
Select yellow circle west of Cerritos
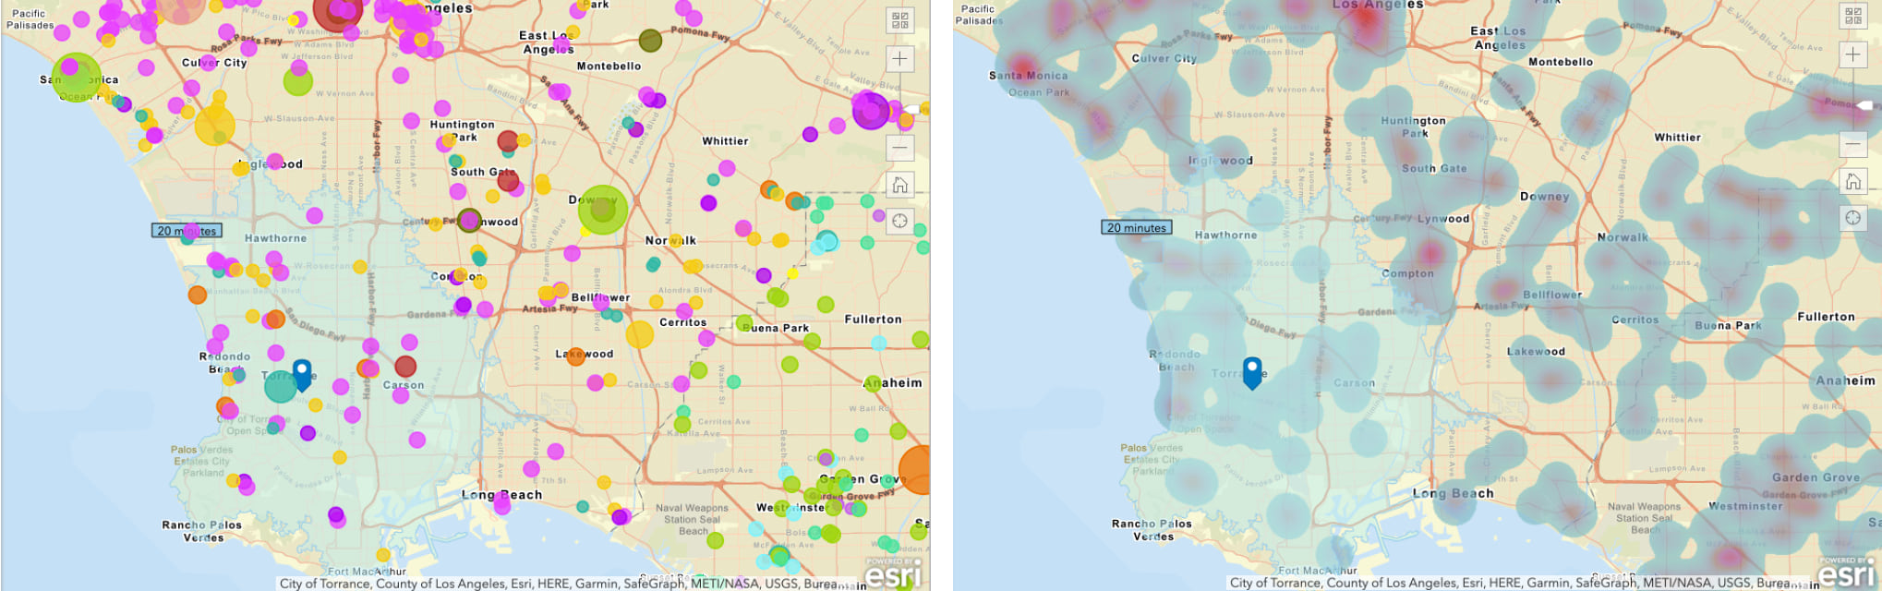click(x=640, y=334)
